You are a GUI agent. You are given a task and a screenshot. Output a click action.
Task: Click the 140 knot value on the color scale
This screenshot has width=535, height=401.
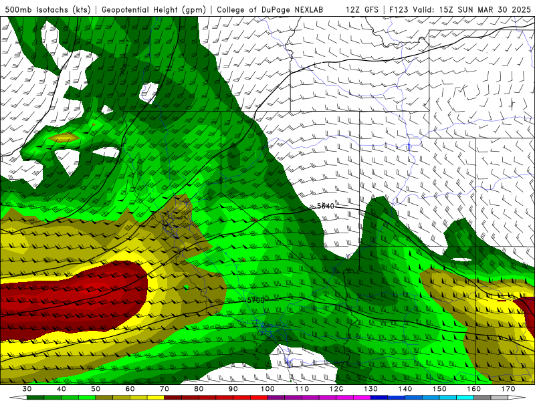click(x=405, y=389)
